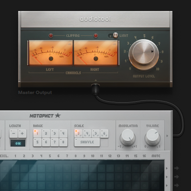
Task: Increase pattern length with plus button
Action: point(22,134)
